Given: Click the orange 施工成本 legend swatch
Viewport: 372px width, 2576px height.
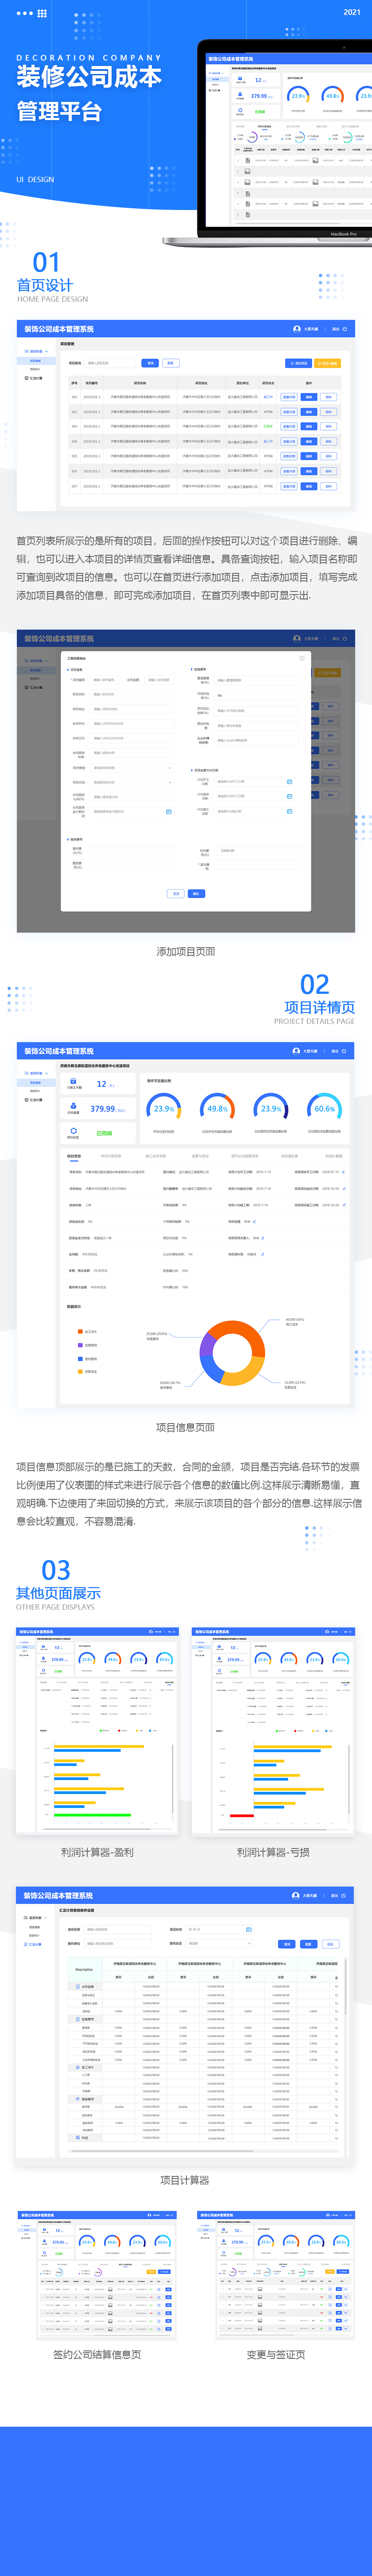Looking at the screenshot, I should [80, 1331].
